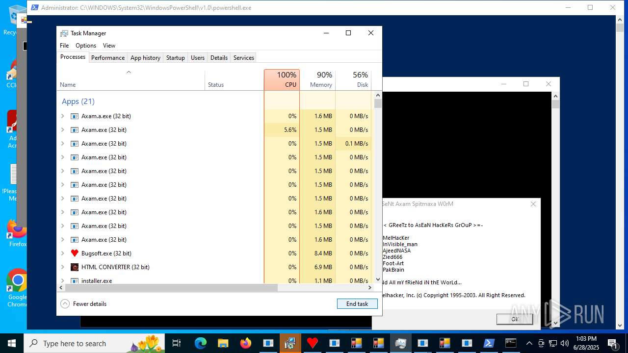
Task: Select the Axam.a.exe (32 bit) row
Action: tap(214, 116)
